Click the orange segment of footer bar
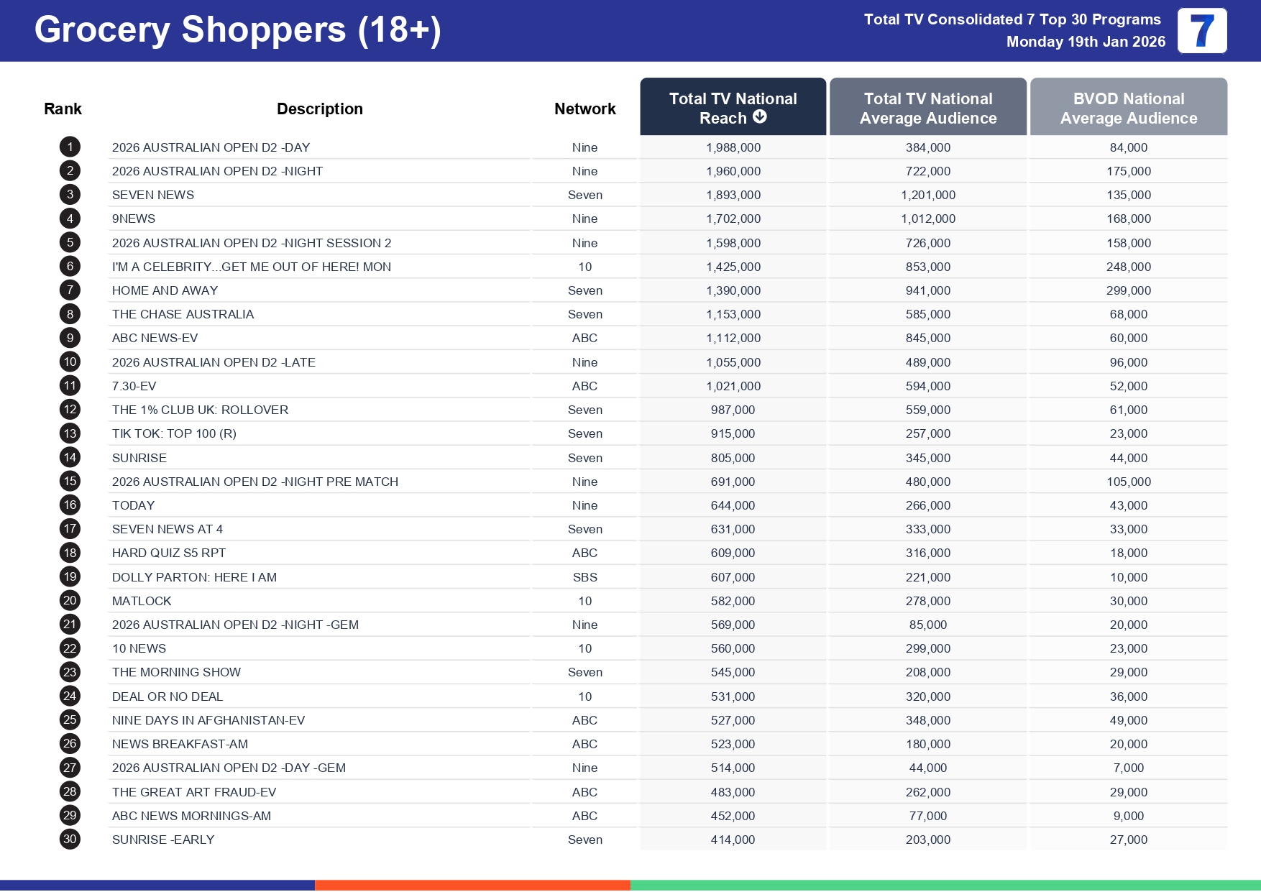 click(x=472, y=885)
